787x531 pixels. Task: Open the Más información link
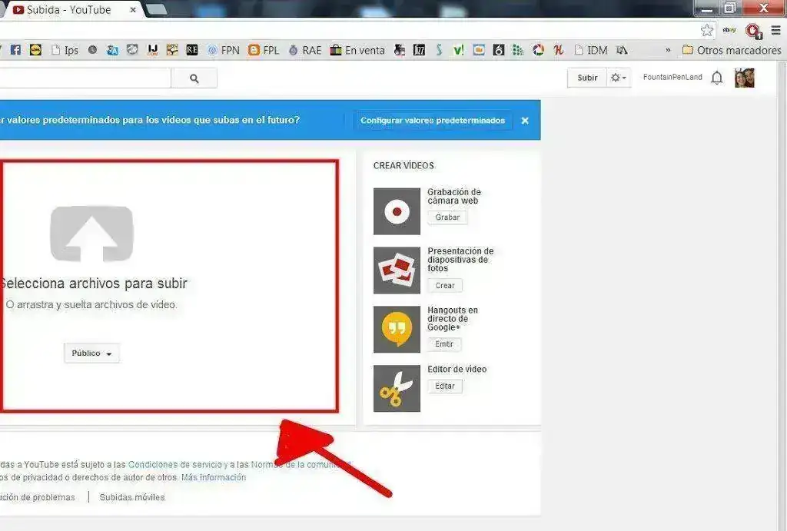click(x=213, y=477)
